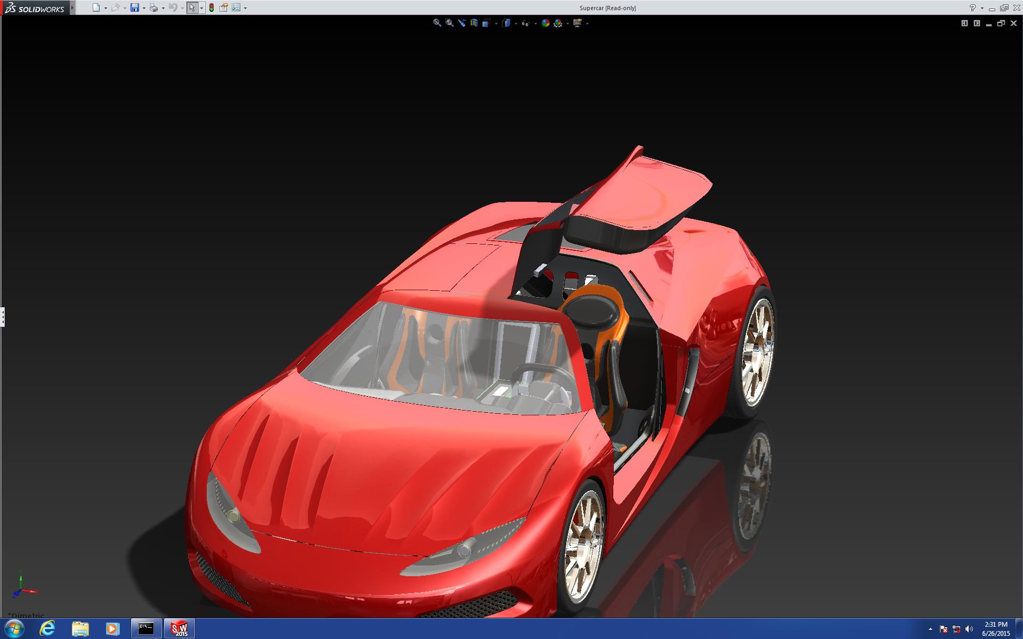Select the Previous View icon
1023x639 pixels.
tap(462, 23)
